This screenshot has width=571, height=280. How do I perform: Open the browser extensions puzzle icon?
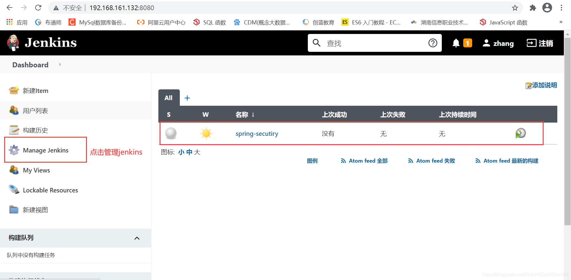coord(533,8)
